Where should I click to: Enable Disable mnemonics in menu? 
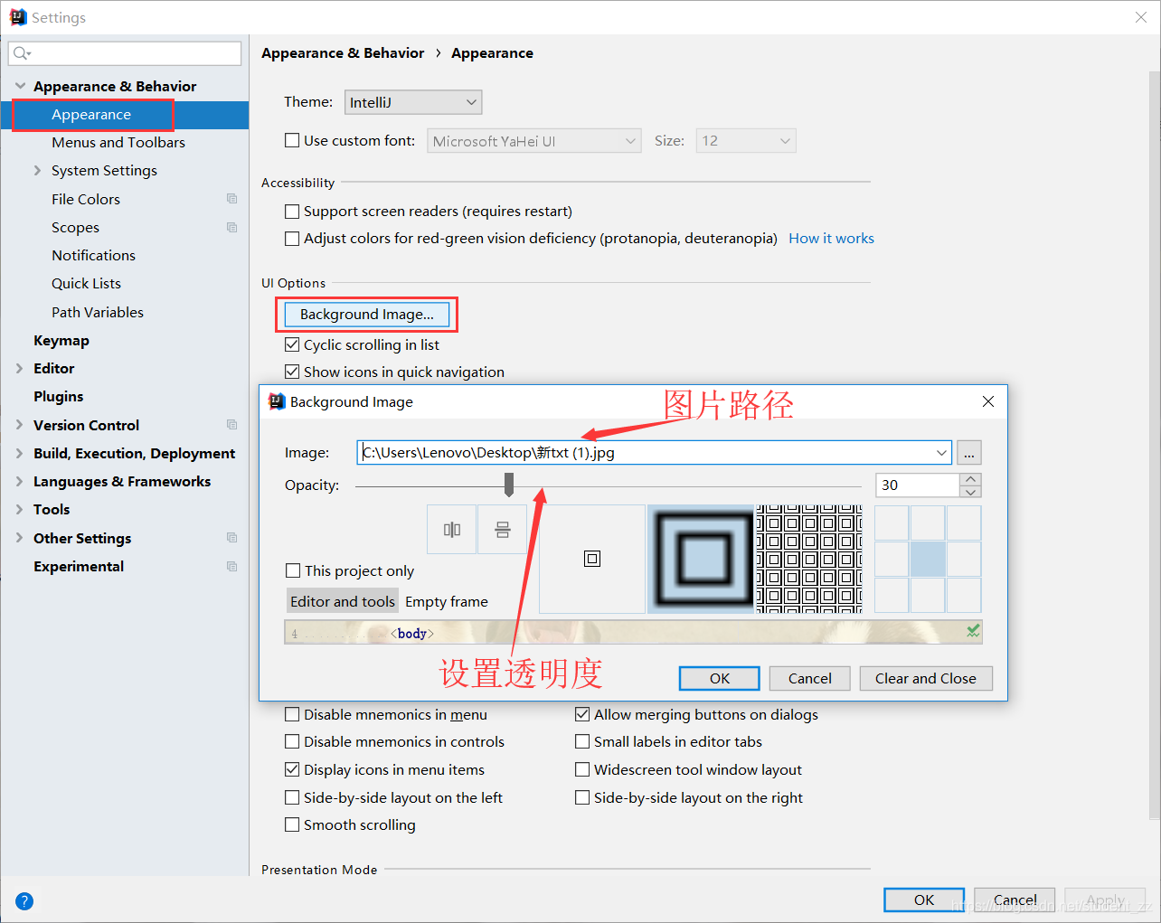pyautogui.click(x=292, y=714)
